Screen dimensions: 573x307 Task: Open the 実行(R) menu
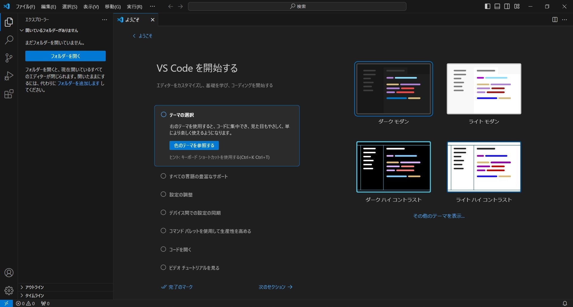tap(135, 7)
